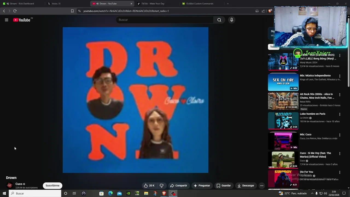Image resolution: width=350 pixels, height=197 pixels.
Task: Open Microsoft Store from taskbar
Action: 101,193
